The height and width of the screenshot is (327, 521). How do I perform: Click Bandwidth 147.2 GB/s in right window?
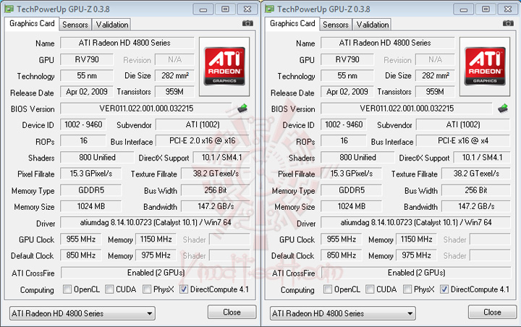click(476, 206)
